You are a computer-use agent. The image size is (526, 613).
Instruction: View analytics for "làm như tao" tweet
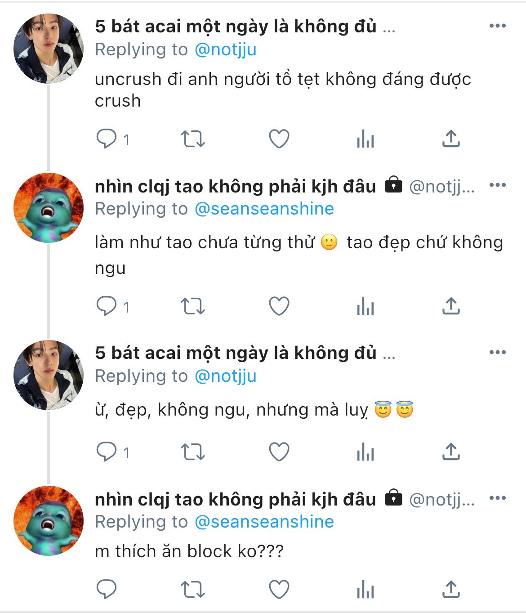pos(365,307)
